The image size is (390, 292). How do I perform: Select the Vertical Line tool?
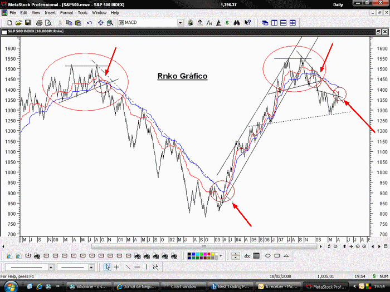[146, 267]
